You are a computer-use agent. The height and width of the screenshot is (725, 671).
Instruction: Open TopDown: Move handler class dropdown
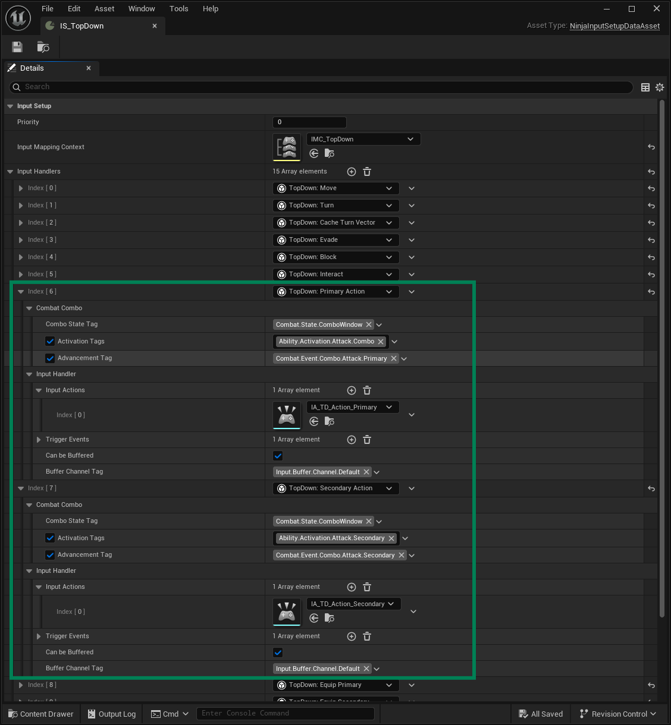(x=336, y=188)
